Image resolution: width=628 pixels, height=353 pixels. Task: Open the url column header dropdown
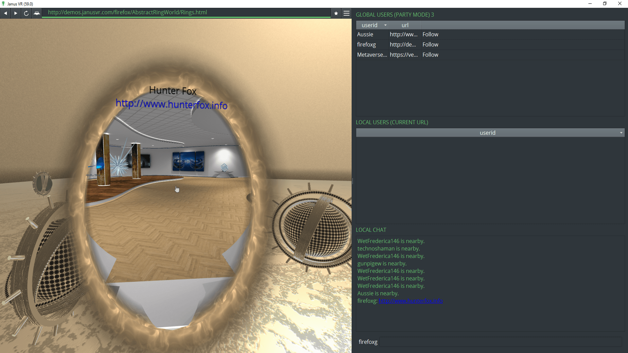coord(405,25)
